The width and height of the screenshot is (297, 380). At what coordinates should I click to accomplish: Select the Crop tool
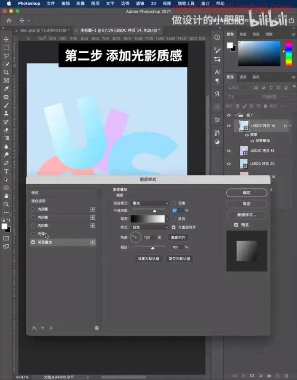click(7, 72)
